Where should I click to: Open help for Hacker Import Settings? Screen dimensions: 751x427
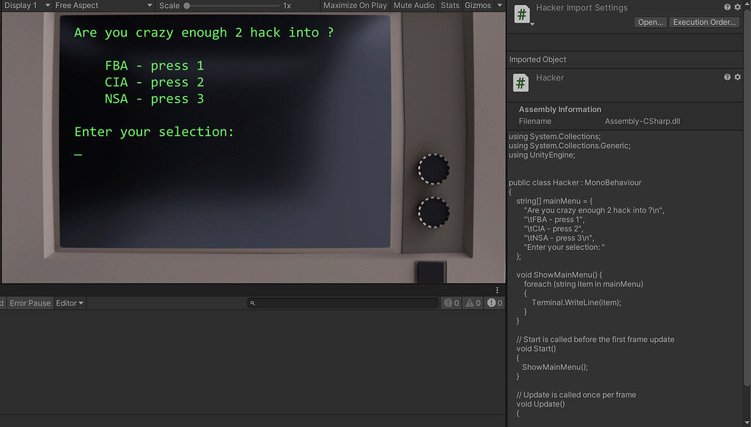[x=727, y=7]
